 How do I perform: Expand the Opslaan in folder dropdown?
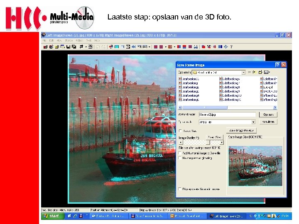pyautogui.click(x=243, y=72)
